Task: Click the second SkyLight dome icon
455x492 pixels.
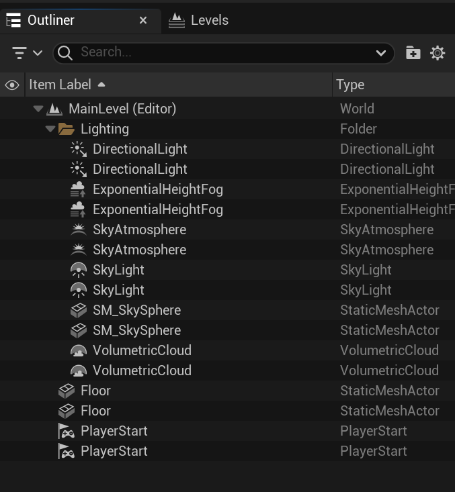Action: click(x=78, y=290)
